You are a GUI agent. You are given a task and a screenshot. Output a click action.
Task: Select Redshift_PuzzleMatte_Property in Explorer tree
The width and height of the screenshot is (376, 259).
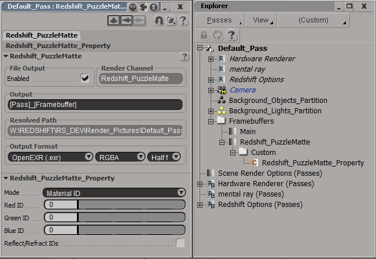313,163
